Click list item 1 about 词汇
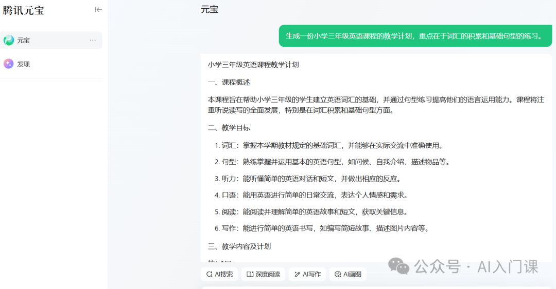Image resolution: width=556 pixels, height=289 pixels. pos(329,145)
